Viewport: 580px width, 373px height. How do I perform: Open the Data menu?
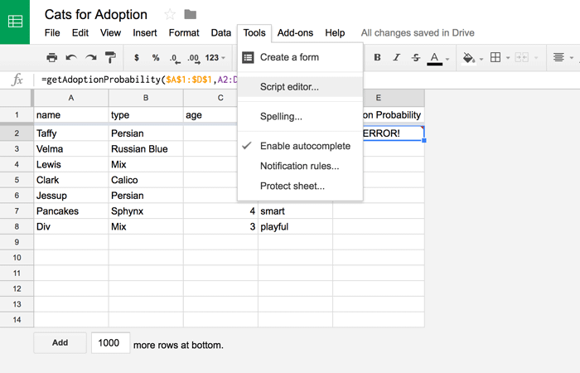click(x=221, y=33)
